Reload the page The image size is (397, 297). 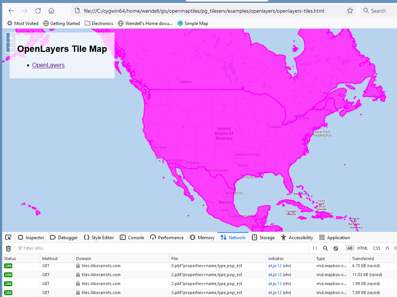click(x=38, y=11)
